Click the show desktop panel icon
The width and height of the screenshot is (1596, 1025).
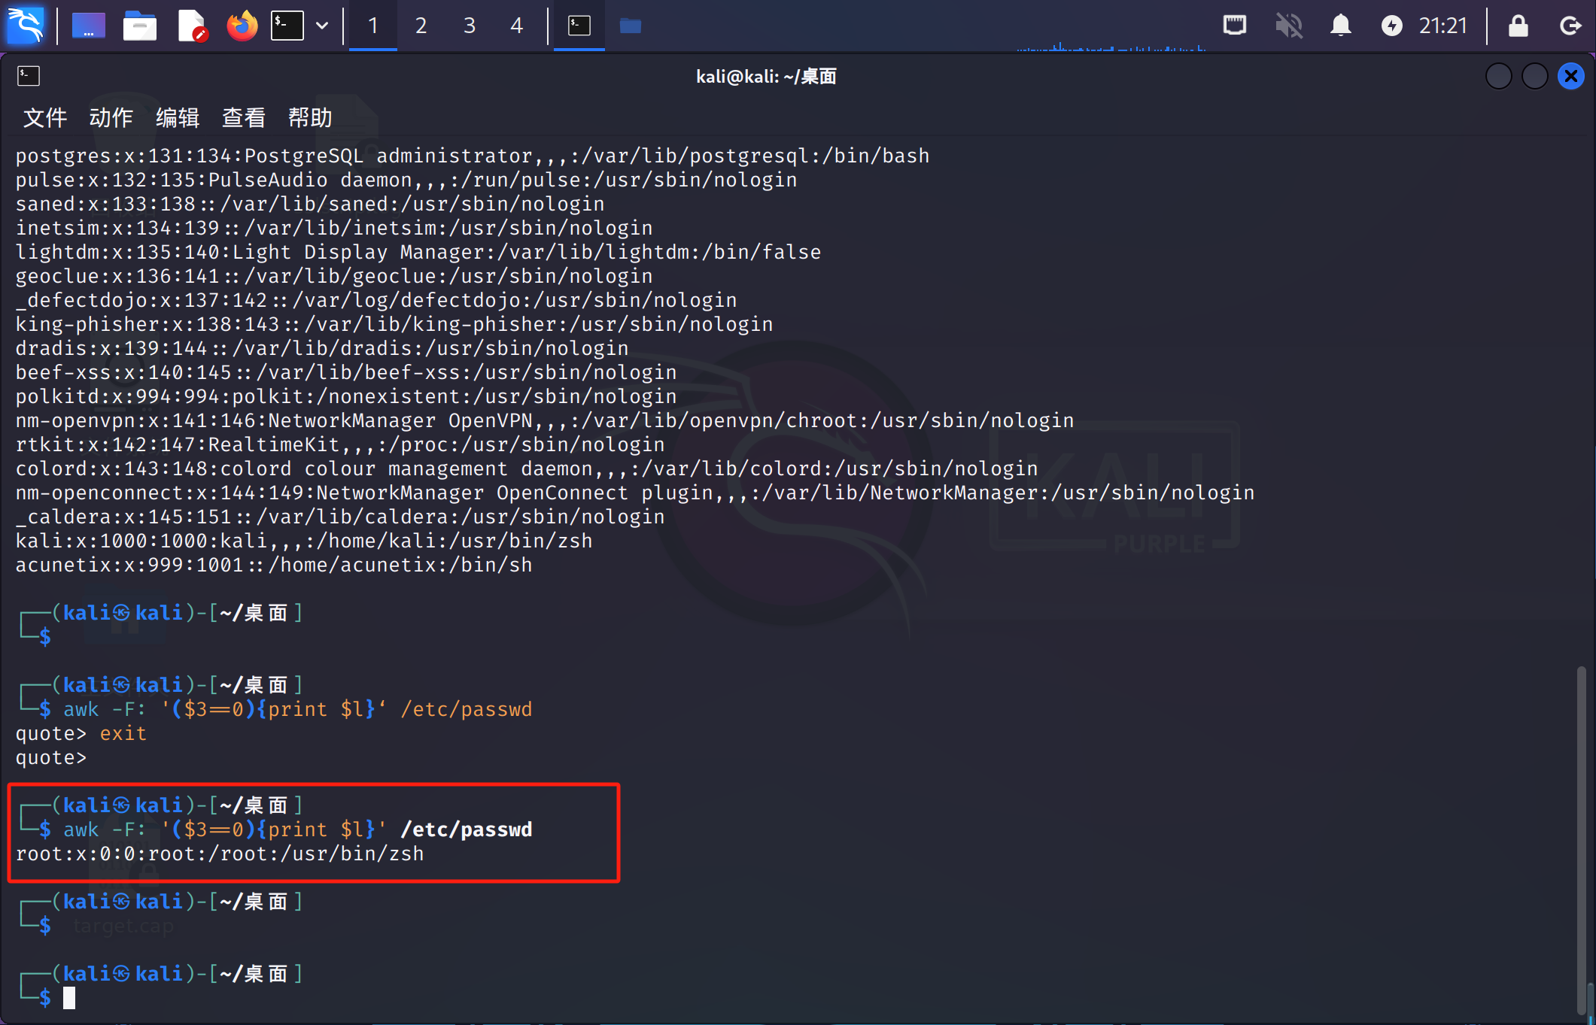coord(88,26)
